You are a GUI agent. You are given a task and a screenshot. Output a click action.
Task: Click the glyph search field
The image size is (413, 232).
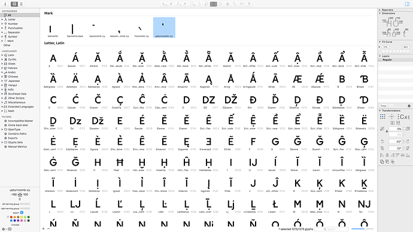(332, 229)
